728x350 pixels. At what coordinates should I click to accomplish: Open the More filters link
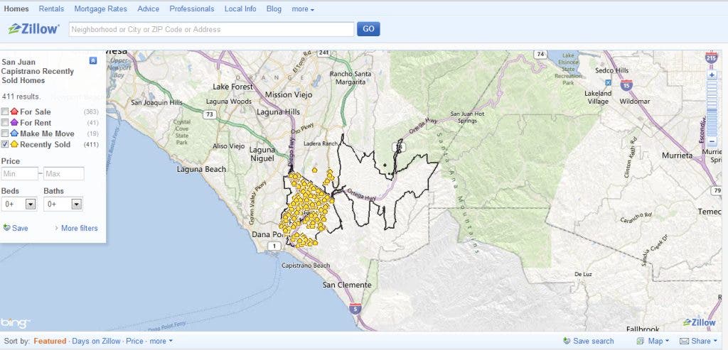[79, 228]
